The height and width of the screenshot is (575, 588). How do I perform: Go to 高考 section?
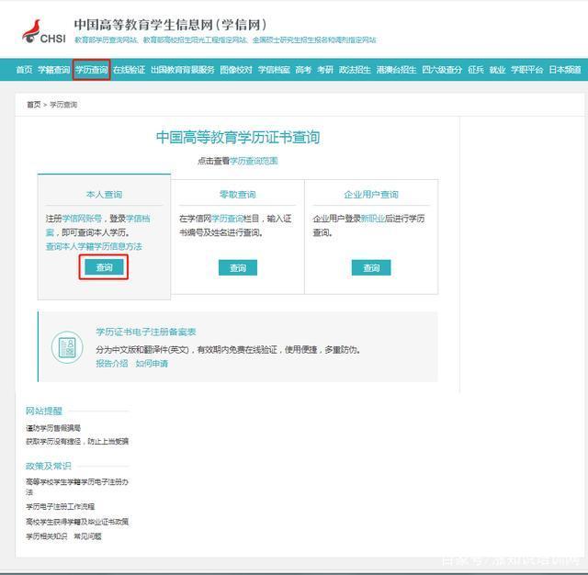click(x=303, y=70)
